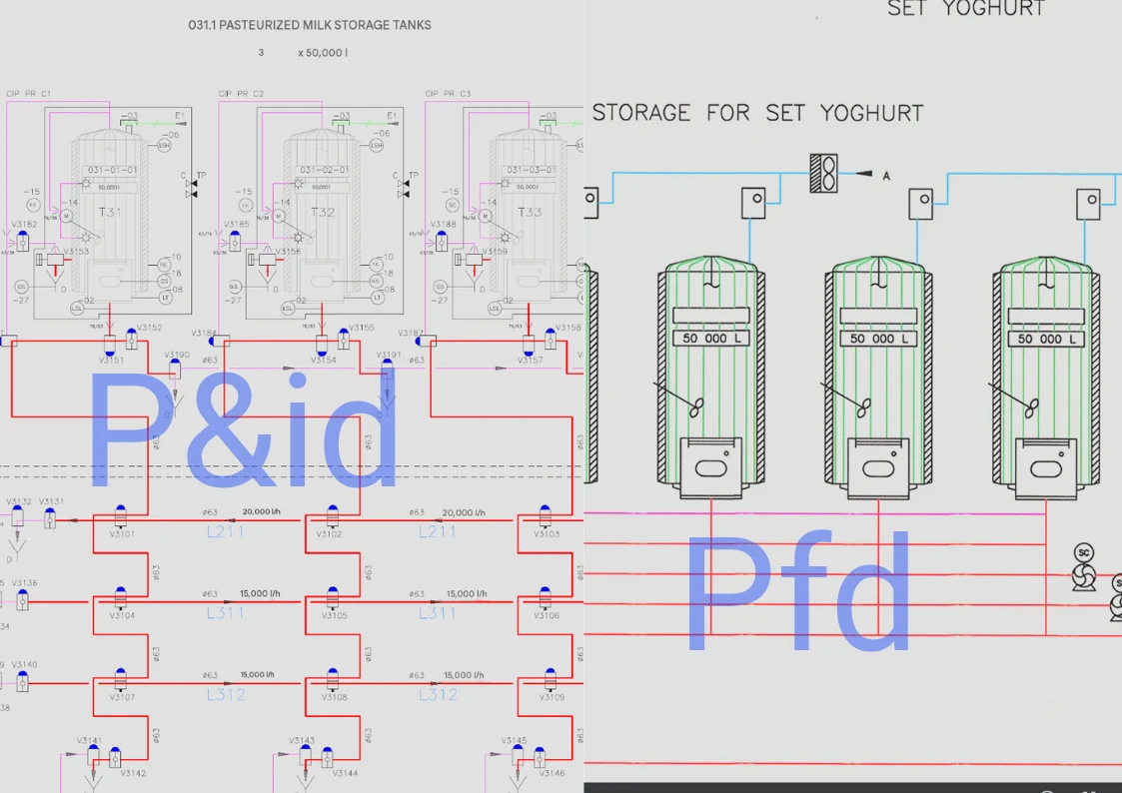Select valve symbol V3136
Image resolution: width=1122 pixels, height=793 pixels.
coord(23,599)
